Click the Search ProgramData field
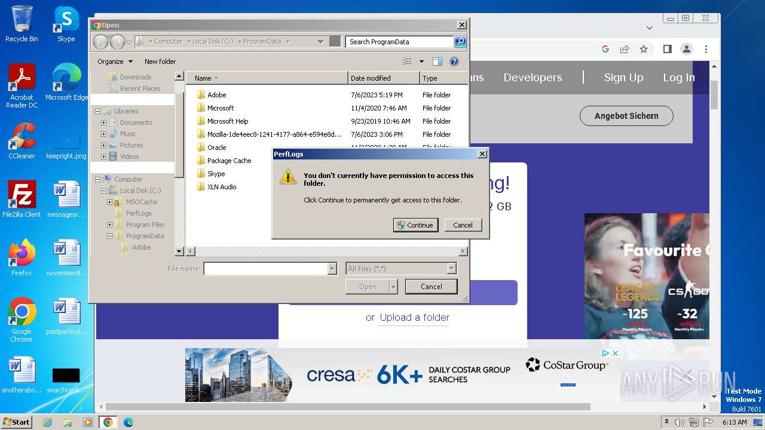This screenshot has height=430, width=765. 399,41
